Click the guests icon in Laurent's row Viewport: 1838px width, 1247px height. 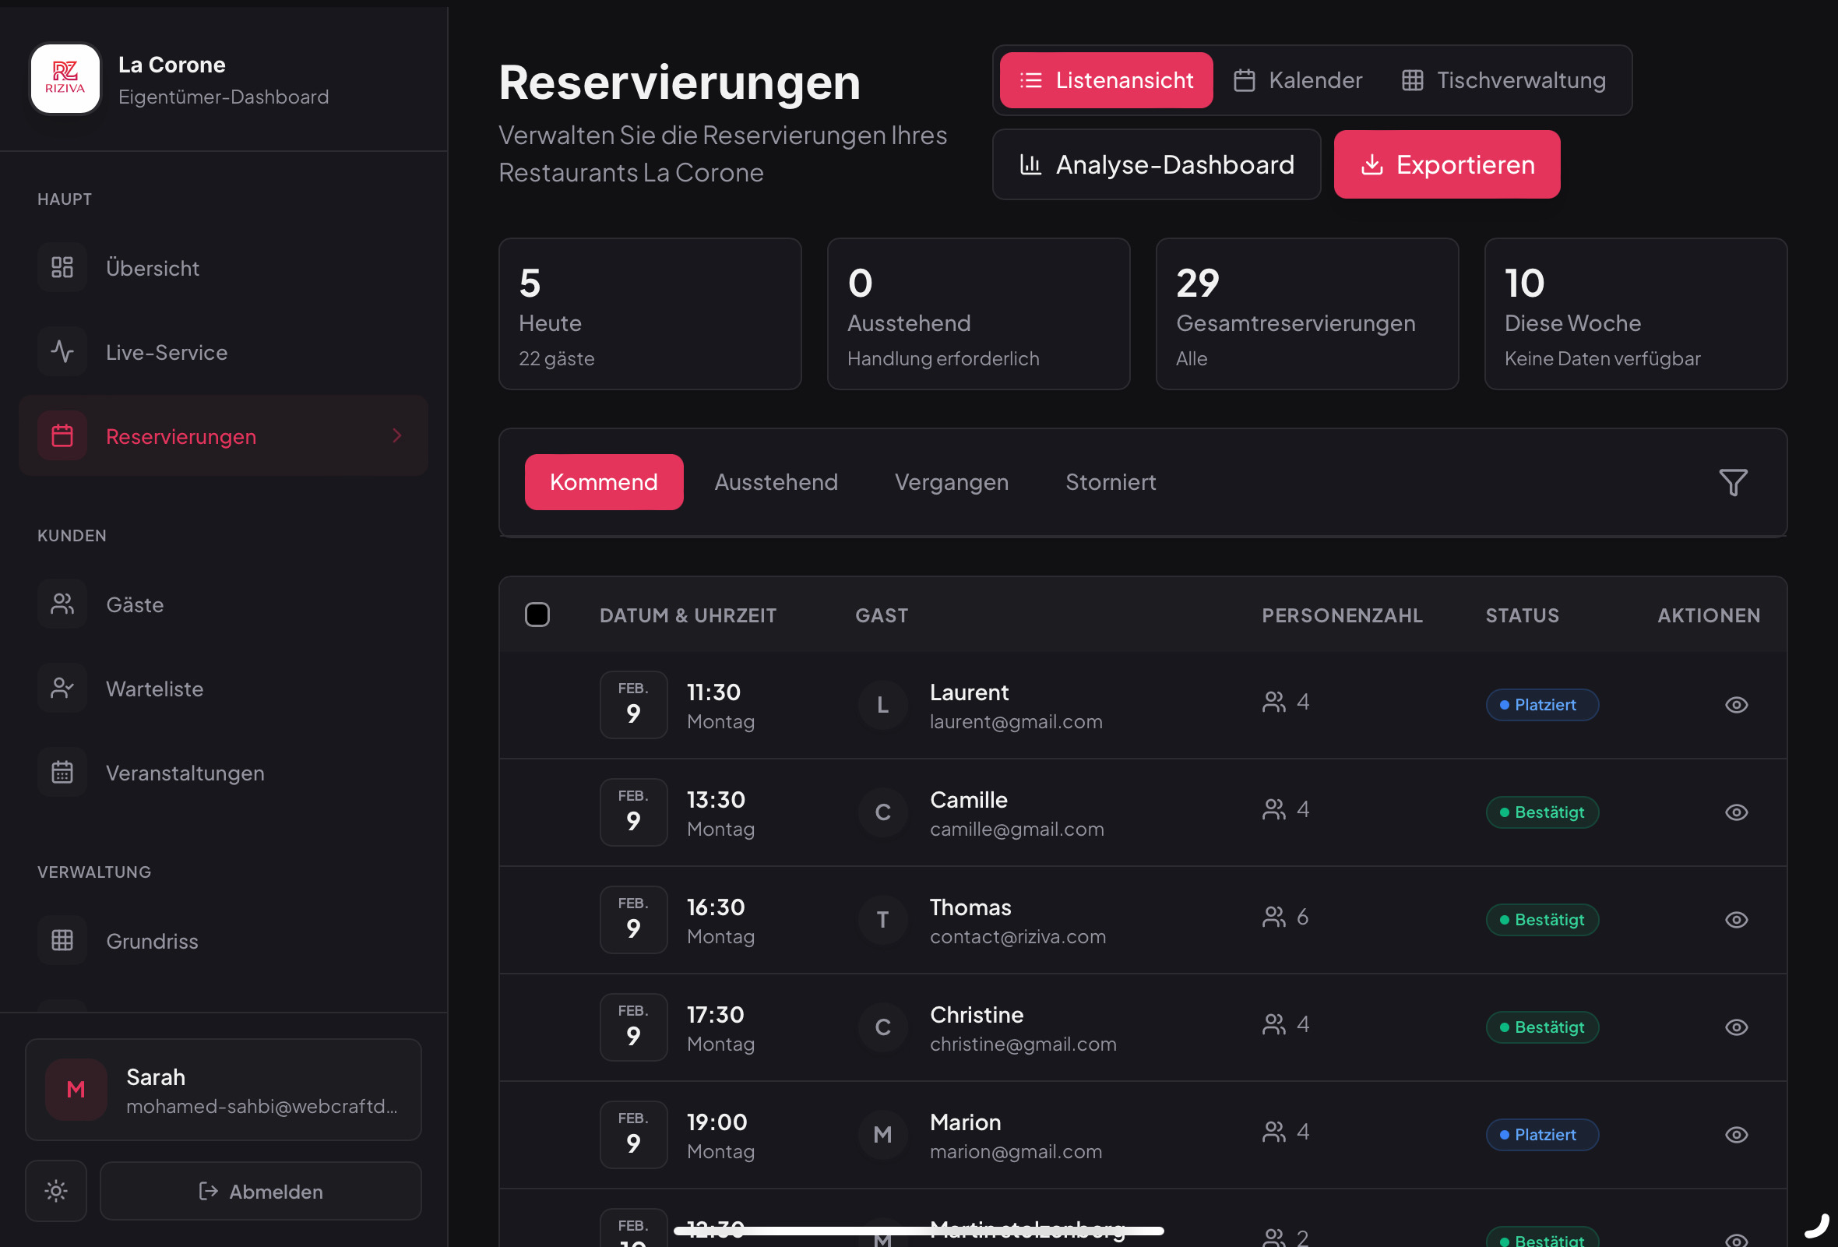(1274, 703)
